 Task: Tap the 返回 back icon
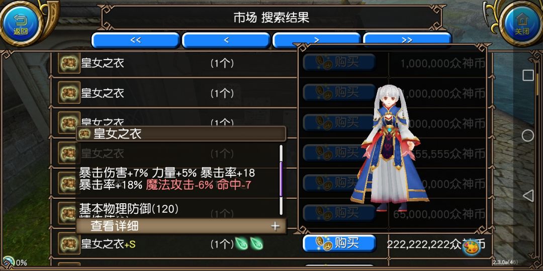21,24
